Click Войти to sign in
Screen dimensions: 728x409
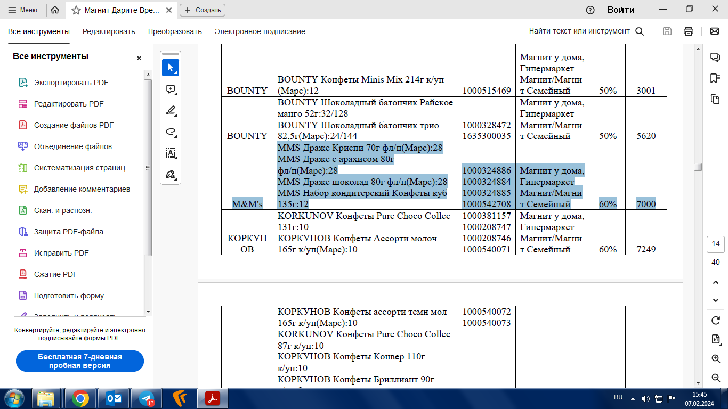pyautogui.click(x=621, y=10)
